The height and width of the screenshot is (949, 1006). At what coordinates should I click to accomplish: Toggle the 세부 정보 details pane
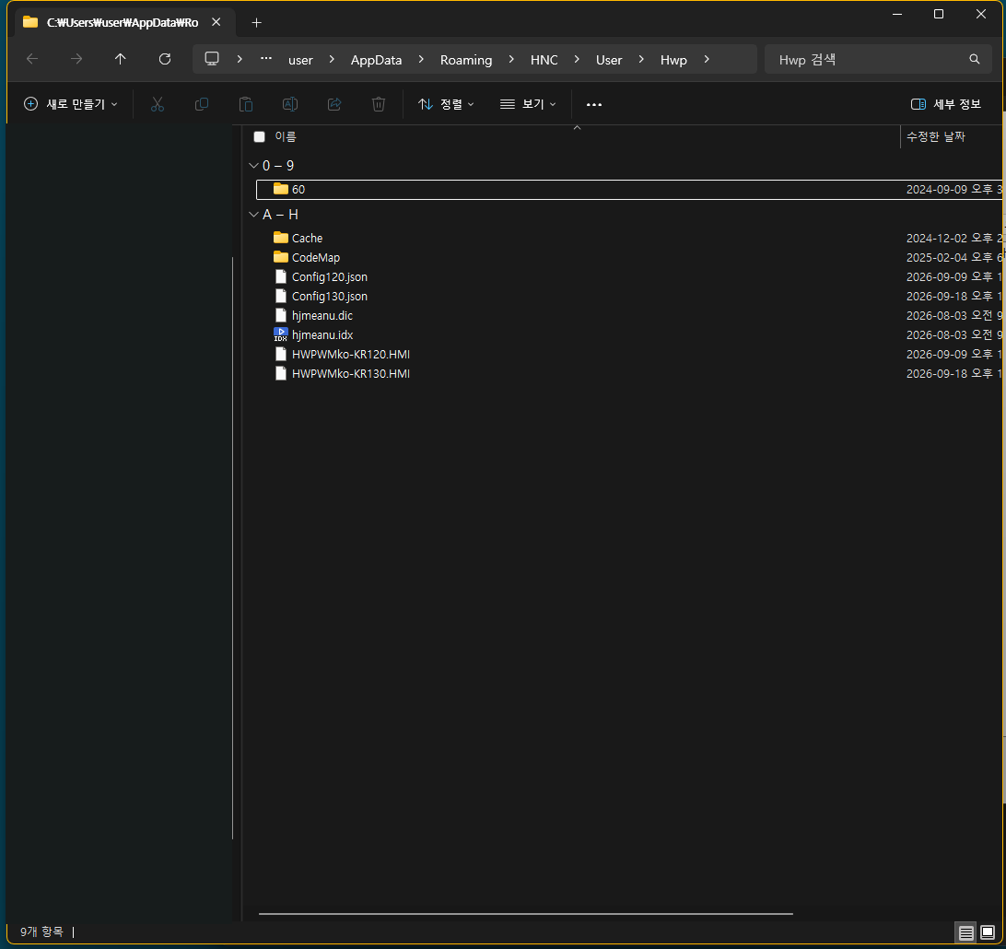tap(946, 104)
